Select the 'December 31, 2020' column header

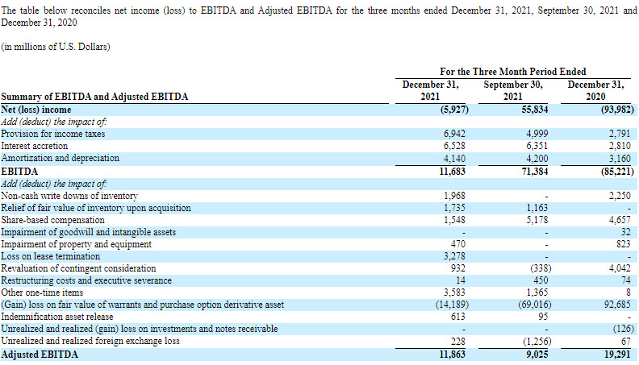pyautogui.click(x=596, y=90)
